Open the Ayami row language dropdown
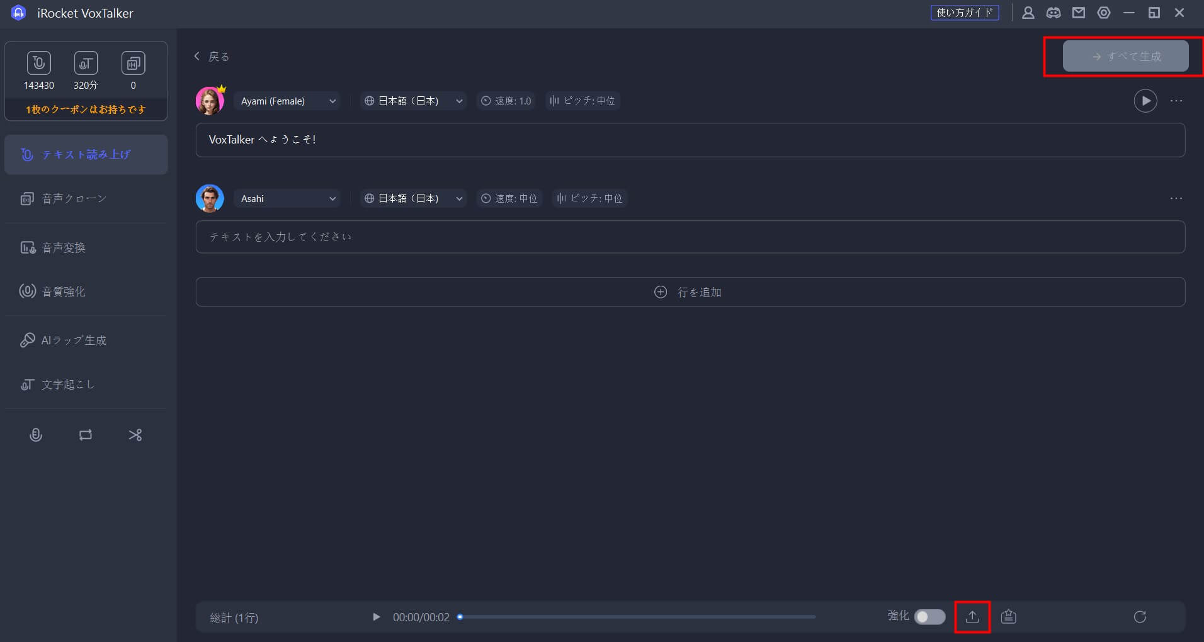1204x642 pixels. click(413, 101)
